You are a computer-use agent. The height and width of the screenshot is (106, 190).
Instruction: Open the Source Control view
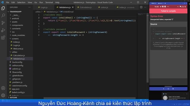coord(3,23)
